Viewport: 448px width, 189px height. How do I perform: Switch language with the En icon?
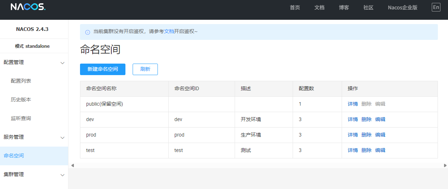[436, 7]
